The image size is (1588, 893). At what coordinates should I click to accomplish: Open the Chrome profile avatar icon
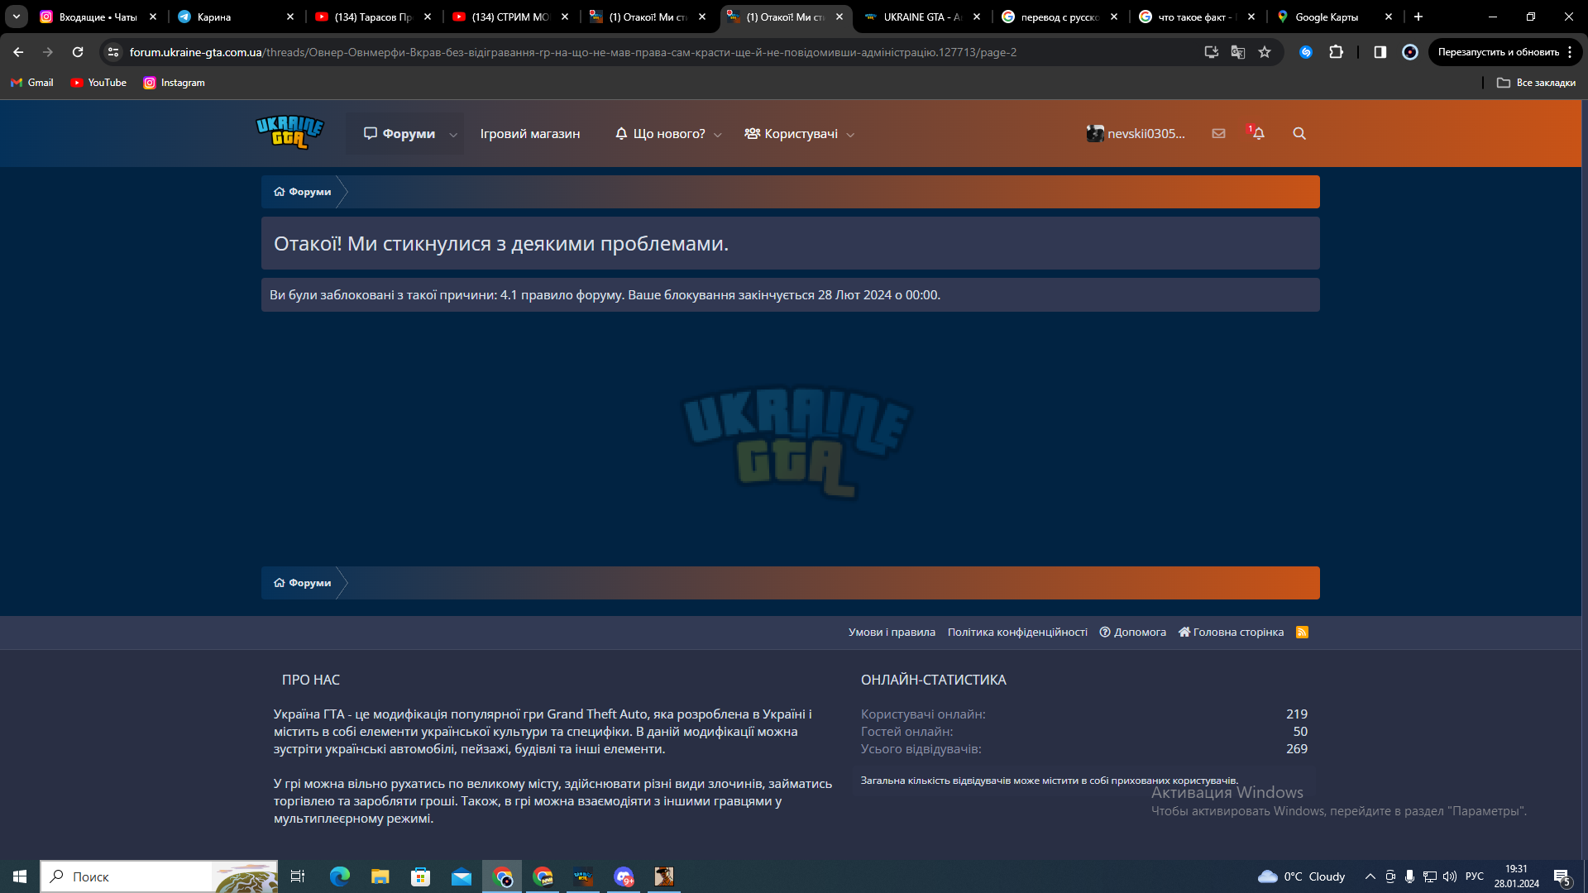(1410, 52)
